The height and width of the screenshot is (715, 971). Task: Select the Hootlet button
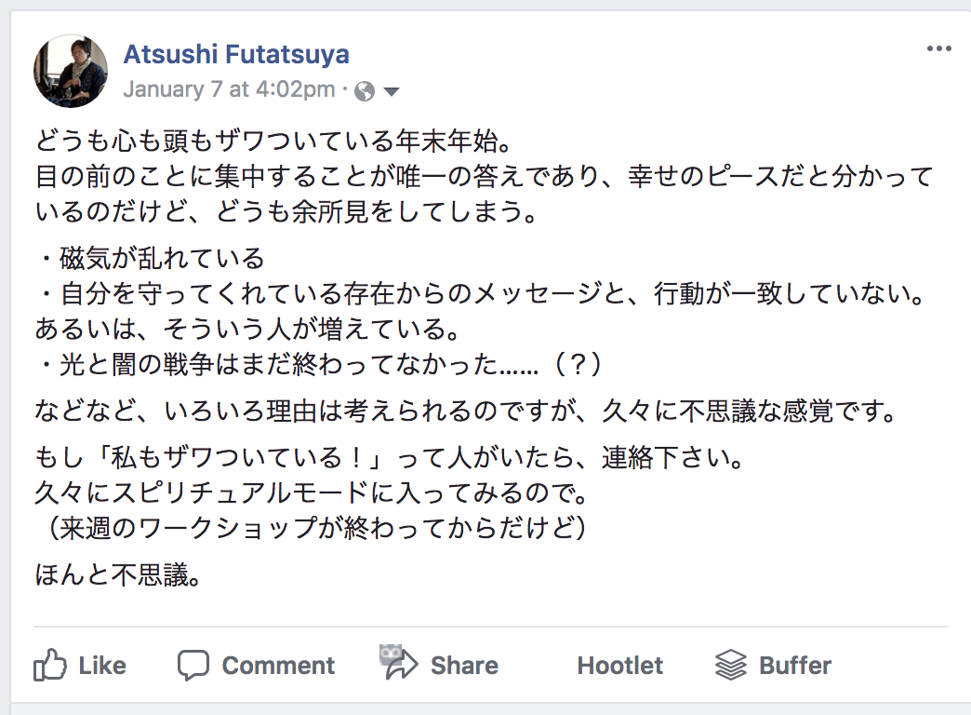(619, 666)
